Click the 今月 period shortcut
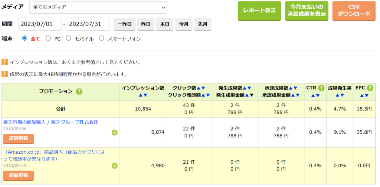Screen dimensions: 380x187 pyautogui.click(x=184, y=24)
